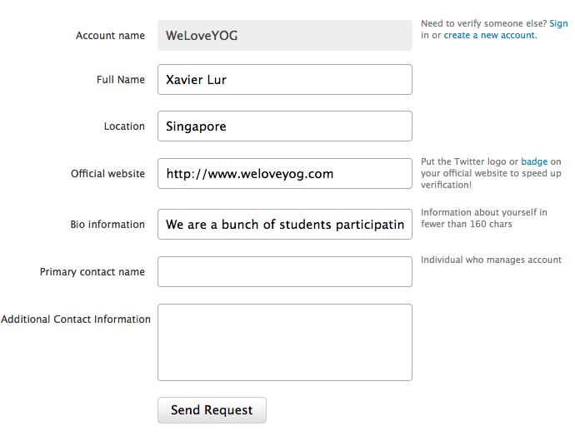Click into the Bio information text field
The image size is (575, 436).
284,225
